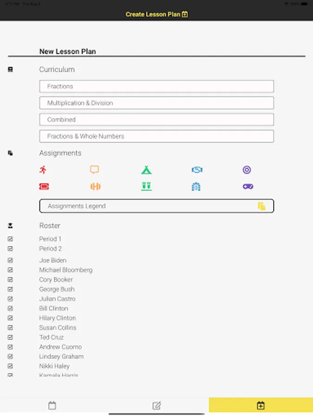This screenshot has height=417, width=313.
Task: Select the red running figure assignment icon
Action: (43, 170)
